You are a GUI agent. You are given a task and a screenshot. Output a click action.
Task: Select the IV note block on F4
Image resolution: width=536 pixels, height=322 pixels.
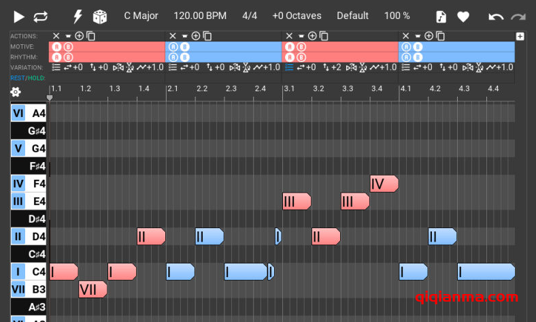[x=383, y=184]
